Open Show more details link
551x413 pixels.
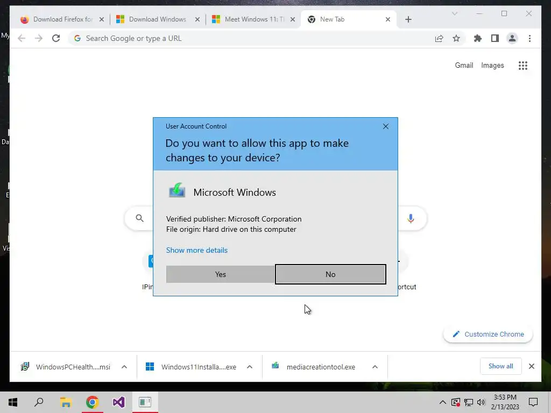coord(197,250)
